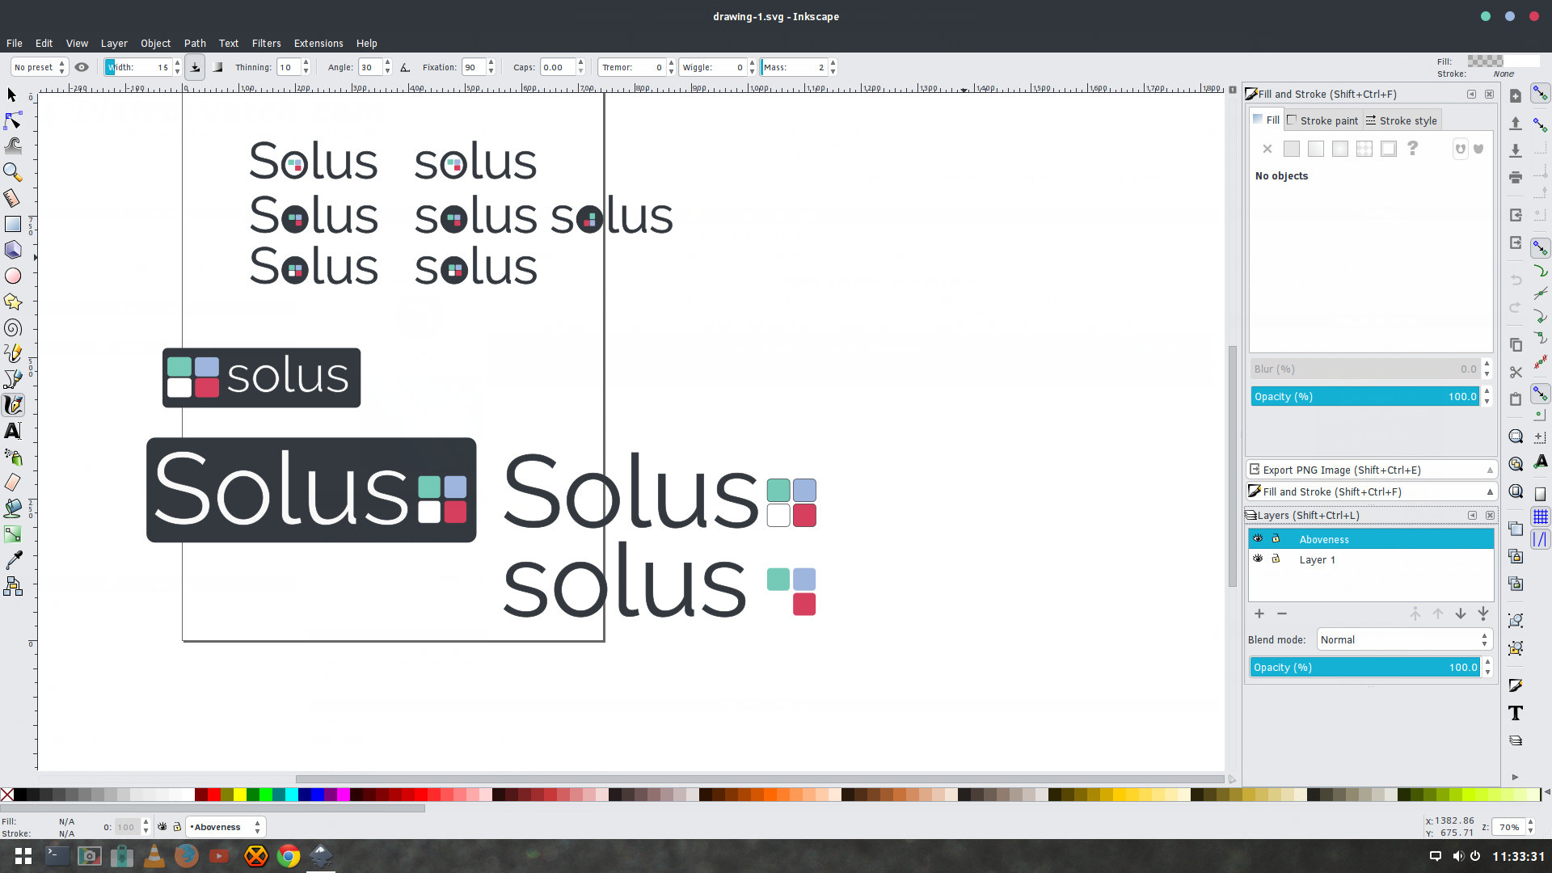The image size is (1552, 873).
Task: Toggle visibility of Aboveness layer
Action: click(1258, 538)
